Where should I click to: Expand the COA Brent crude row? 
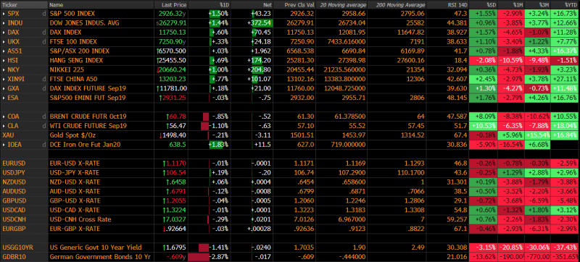pos(4,117)
